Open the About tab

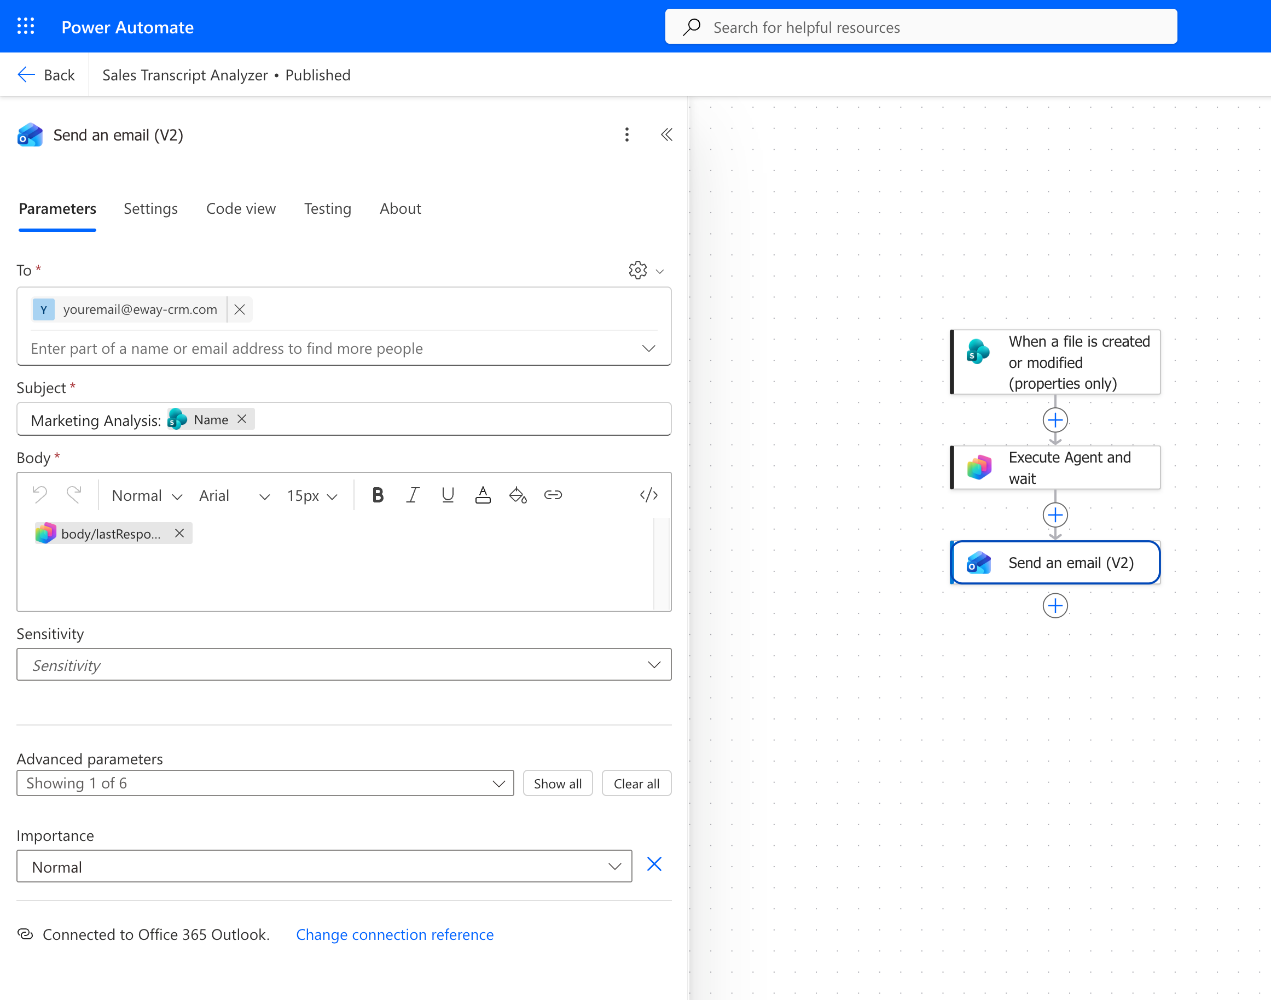tap(400, 208)
